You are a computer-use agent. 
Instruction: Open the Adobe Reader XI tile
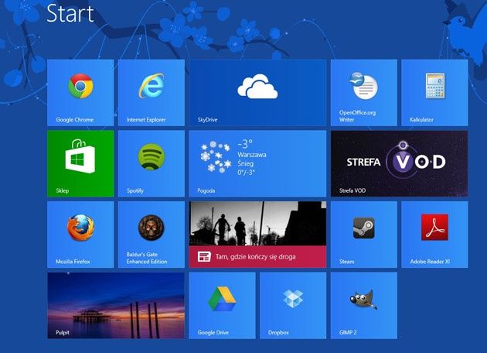click(434, 235)
